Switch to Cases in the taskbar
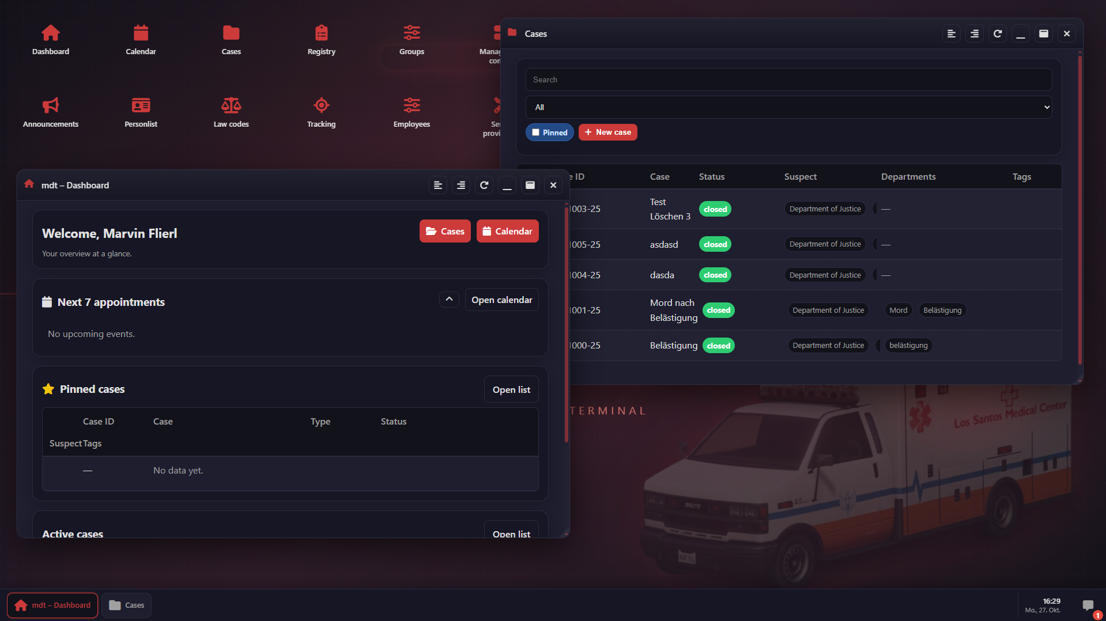The width and height of the screenshot is (1106, 621). click(127, 605)
